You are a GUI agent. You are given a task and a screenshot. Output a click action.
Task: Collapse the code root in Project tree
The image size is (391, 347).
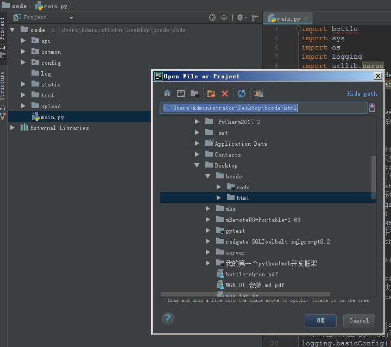12,30
